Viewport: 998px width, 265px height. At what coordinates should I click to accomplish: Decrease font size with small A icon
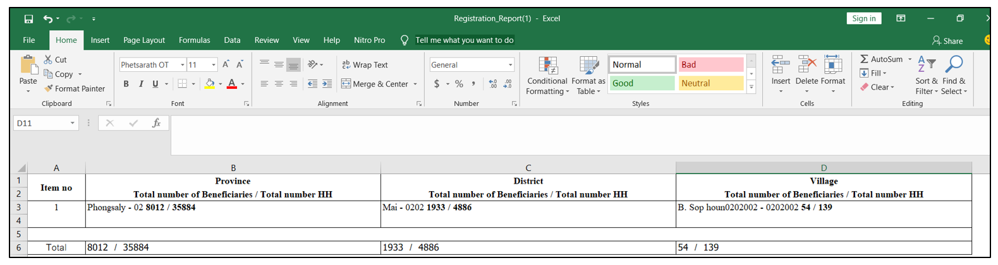click(240, 64)
